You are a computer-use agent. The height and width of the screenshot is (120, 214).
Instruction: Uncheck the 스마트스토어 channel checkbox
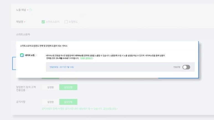[x=43, y=22]
